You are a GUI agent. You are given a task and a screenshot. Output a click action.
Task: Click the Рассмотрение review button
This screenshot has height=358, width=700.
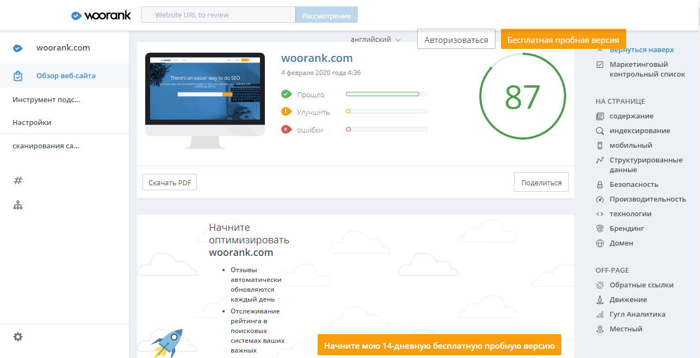point(326,15)
